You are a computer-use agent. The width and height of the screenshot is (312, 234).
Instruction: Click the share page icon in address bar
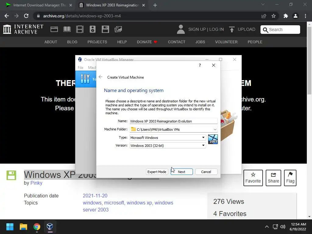click(264, 16)
